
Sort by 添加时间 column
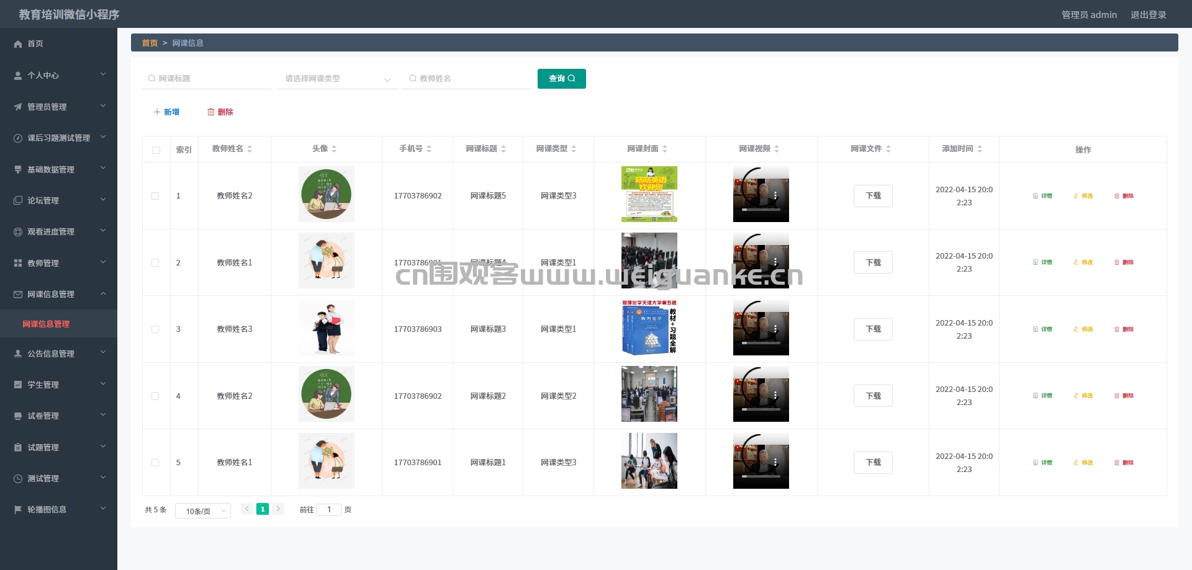tap(980, 149)
